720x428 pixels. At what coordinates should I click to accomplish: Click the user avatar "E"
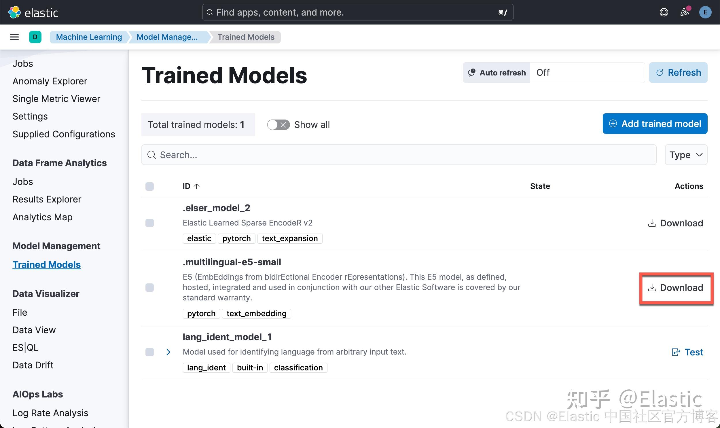pos(705,12)
